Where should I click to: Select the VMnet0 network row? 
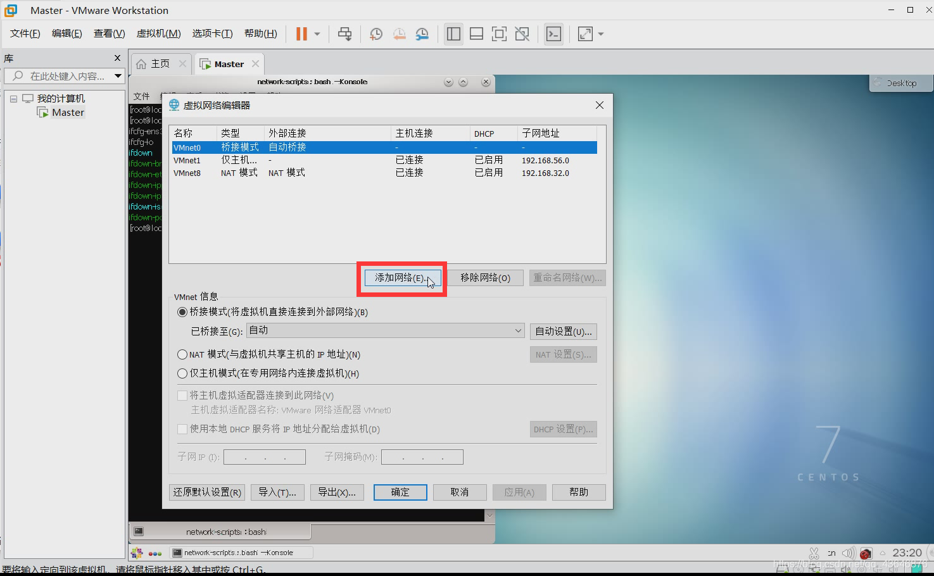tap(384, 147)
